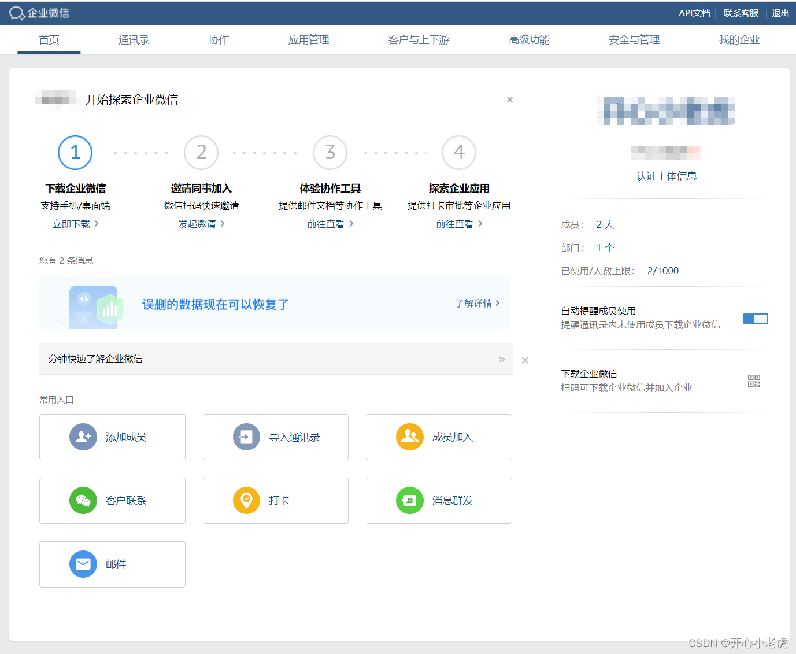Open 了解详情 on data recovery banner
796x654 pixels.
click(x=477, y=303)
